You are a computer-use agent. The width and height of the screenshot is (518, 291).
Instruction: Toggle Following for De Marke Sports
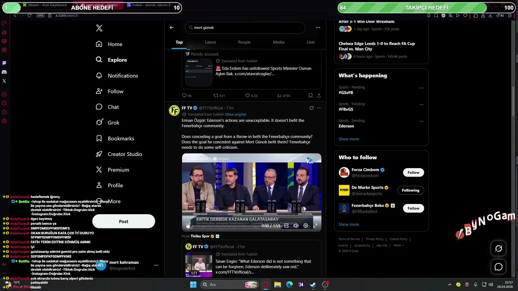pos(410,190)
